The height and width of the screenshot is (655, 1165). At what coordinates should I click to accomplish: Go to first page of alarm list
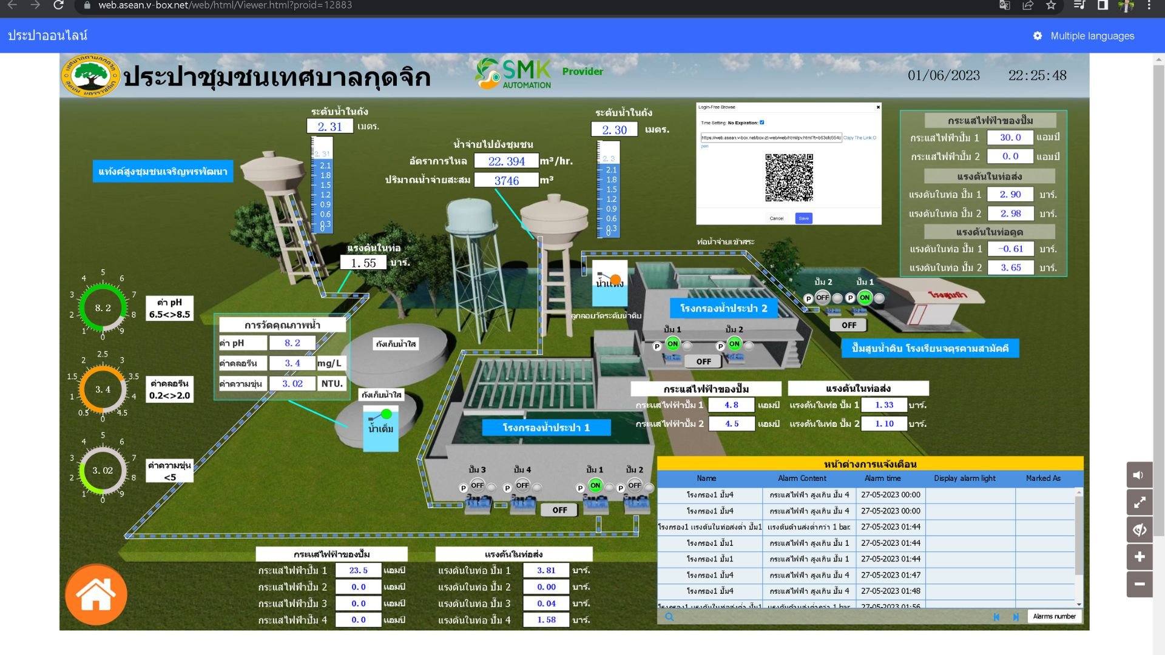click(996, 617)
